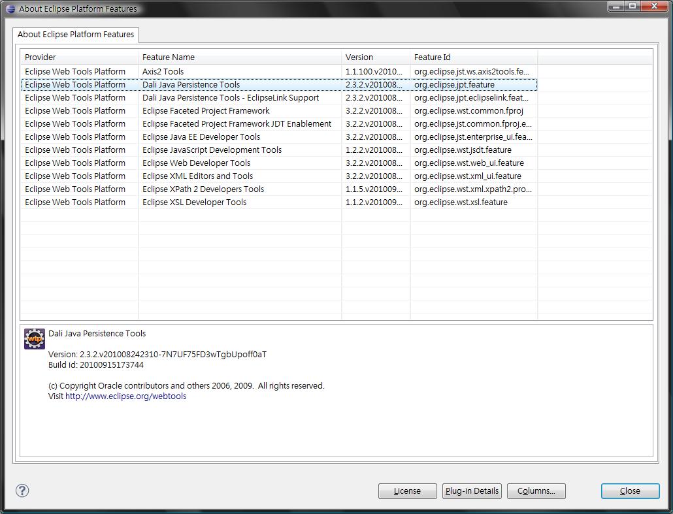Select Eclipse Faceted Project Framework JDT Enablement

pos(279,124)
